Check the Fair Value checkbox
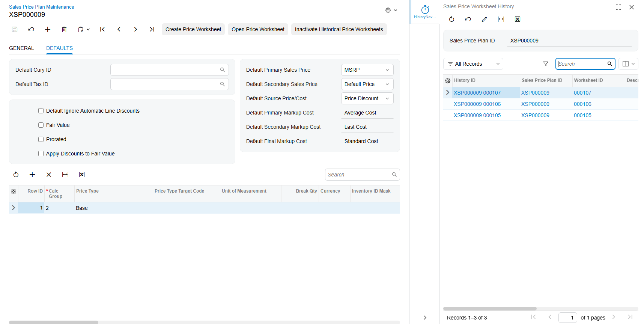The width and height of the screenshot is (641, 324). (x=41, y=125)
